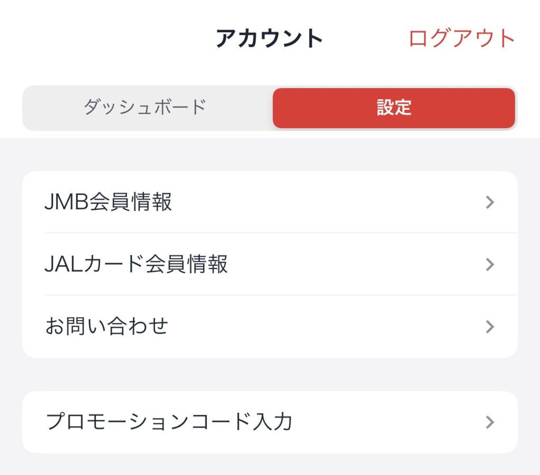Image resolution: width=540 pixels, height=475 pixels.
Task: Click the アカウント page title
Action: [269, 38]
